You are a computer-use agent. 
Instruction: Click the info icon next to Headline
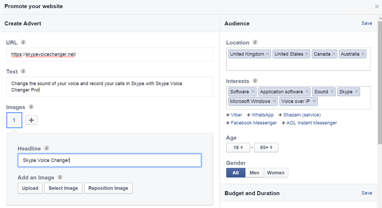point(47,148)
